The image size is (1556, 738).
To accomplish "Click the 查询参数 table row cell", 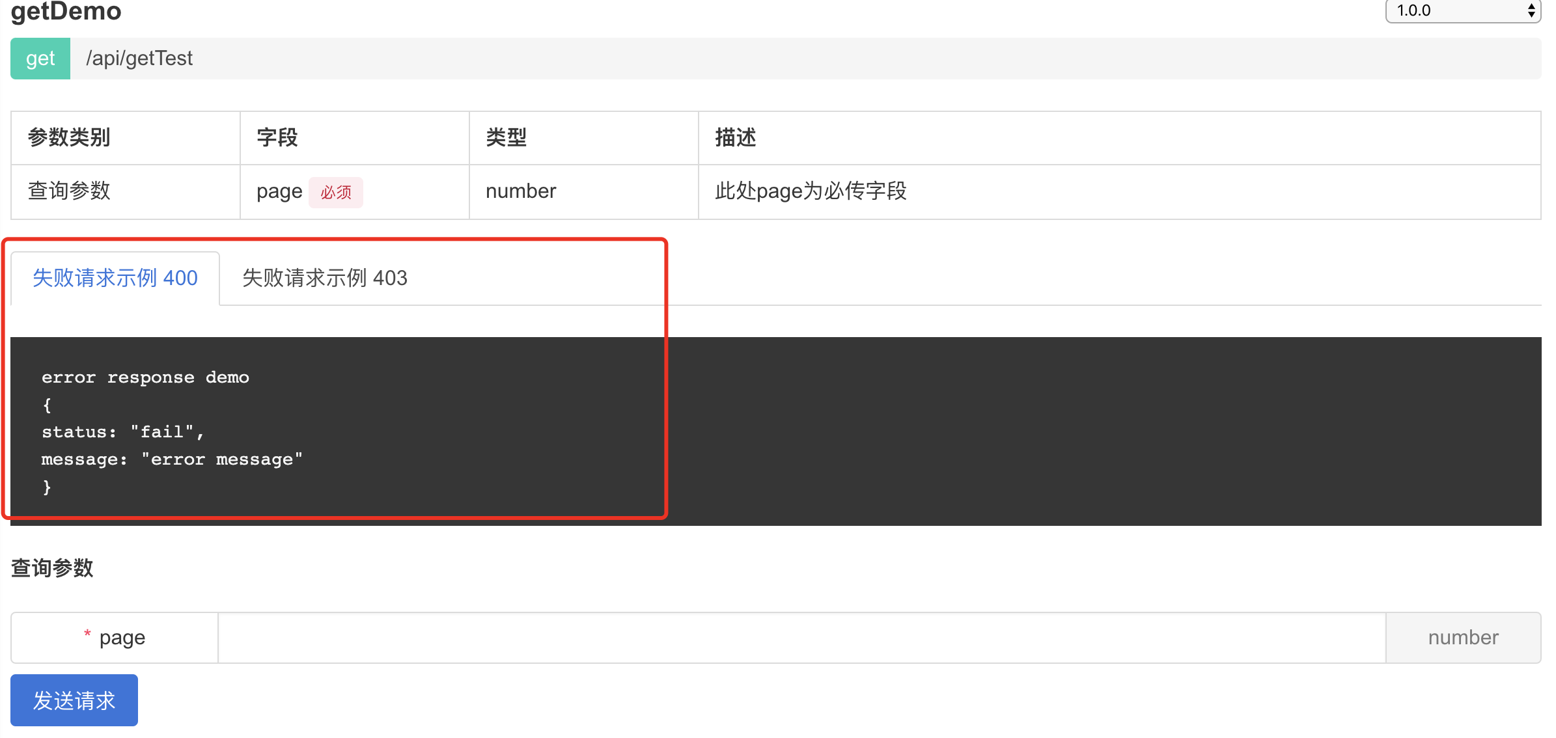I will pos(69,191).
